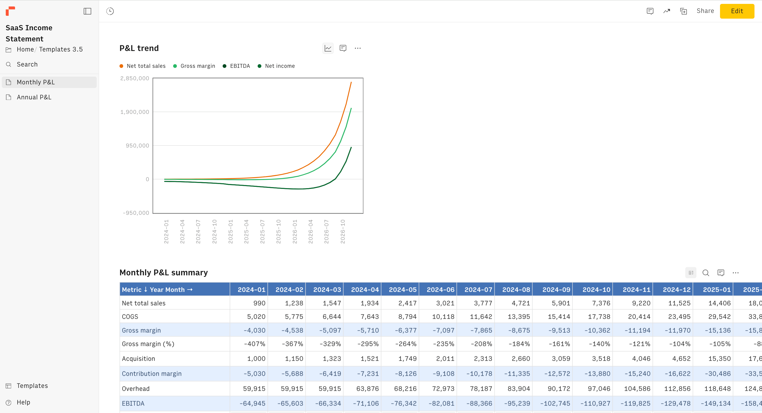762x413 pixels.
Task: Click the yellow Edit button
Action: 737,11
